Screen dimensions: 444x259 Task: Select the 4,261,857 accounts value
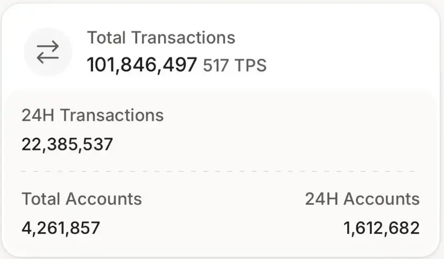pos(61,228)
